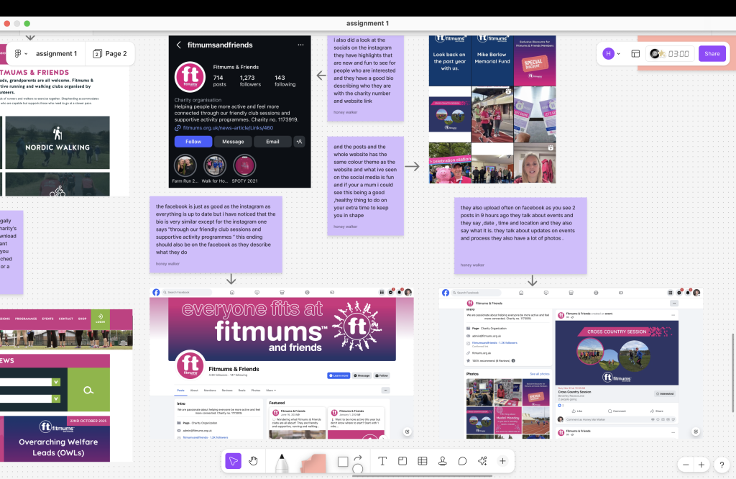Open the Page 2 page selector

coord(110,54)
